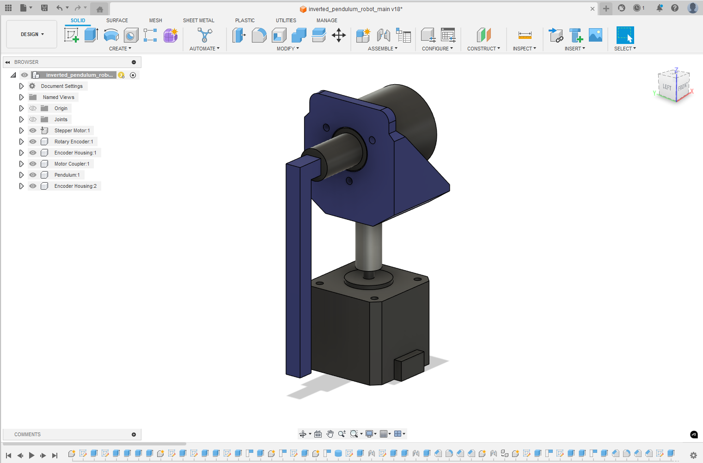Screen dimensions: 703x463
Task: Select the Move/Copy arrows tool
Action: (x=339, y=35)
